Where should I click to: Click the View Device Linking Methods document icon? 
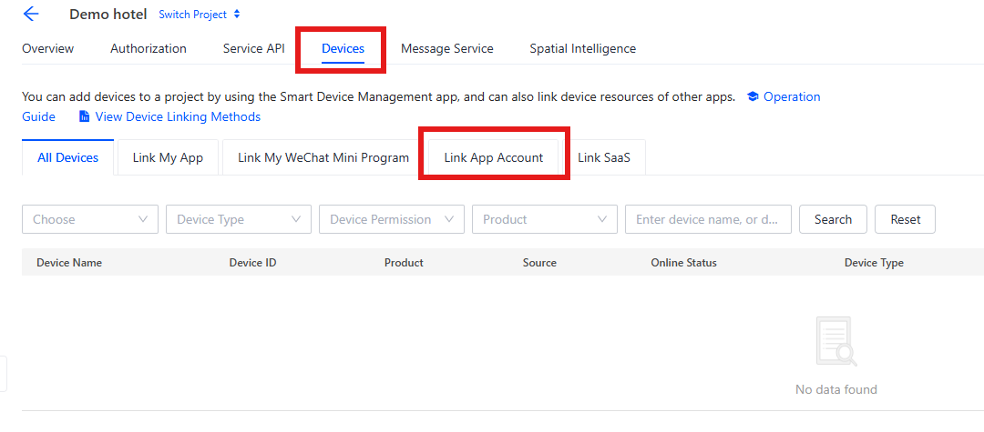tap(84, 116)
